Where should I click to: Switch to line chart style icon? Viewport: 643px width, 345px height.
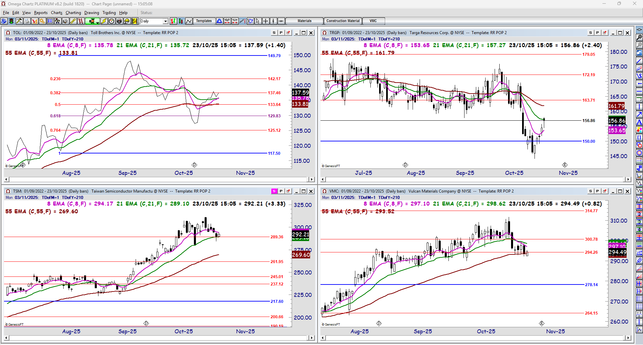click(189, 21)
